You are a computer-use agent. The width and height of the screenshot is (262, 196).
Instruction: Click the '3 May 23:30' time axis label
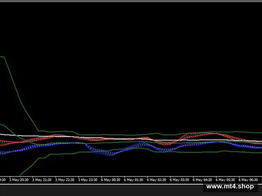tap(88, 180)
